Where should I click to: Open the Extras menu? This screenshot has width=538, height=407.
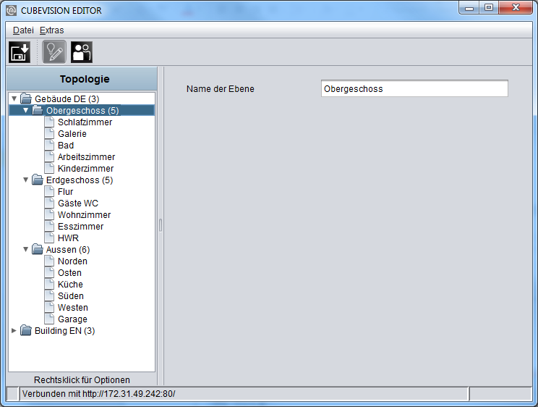(52, 30)
